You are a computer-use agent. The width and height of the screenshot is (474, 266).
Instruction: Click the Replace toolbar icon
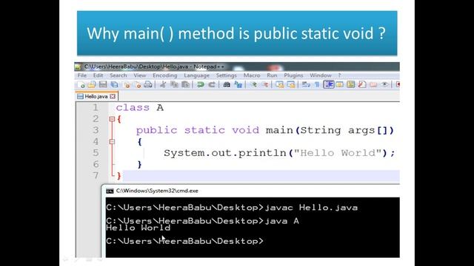coord(238,85)
